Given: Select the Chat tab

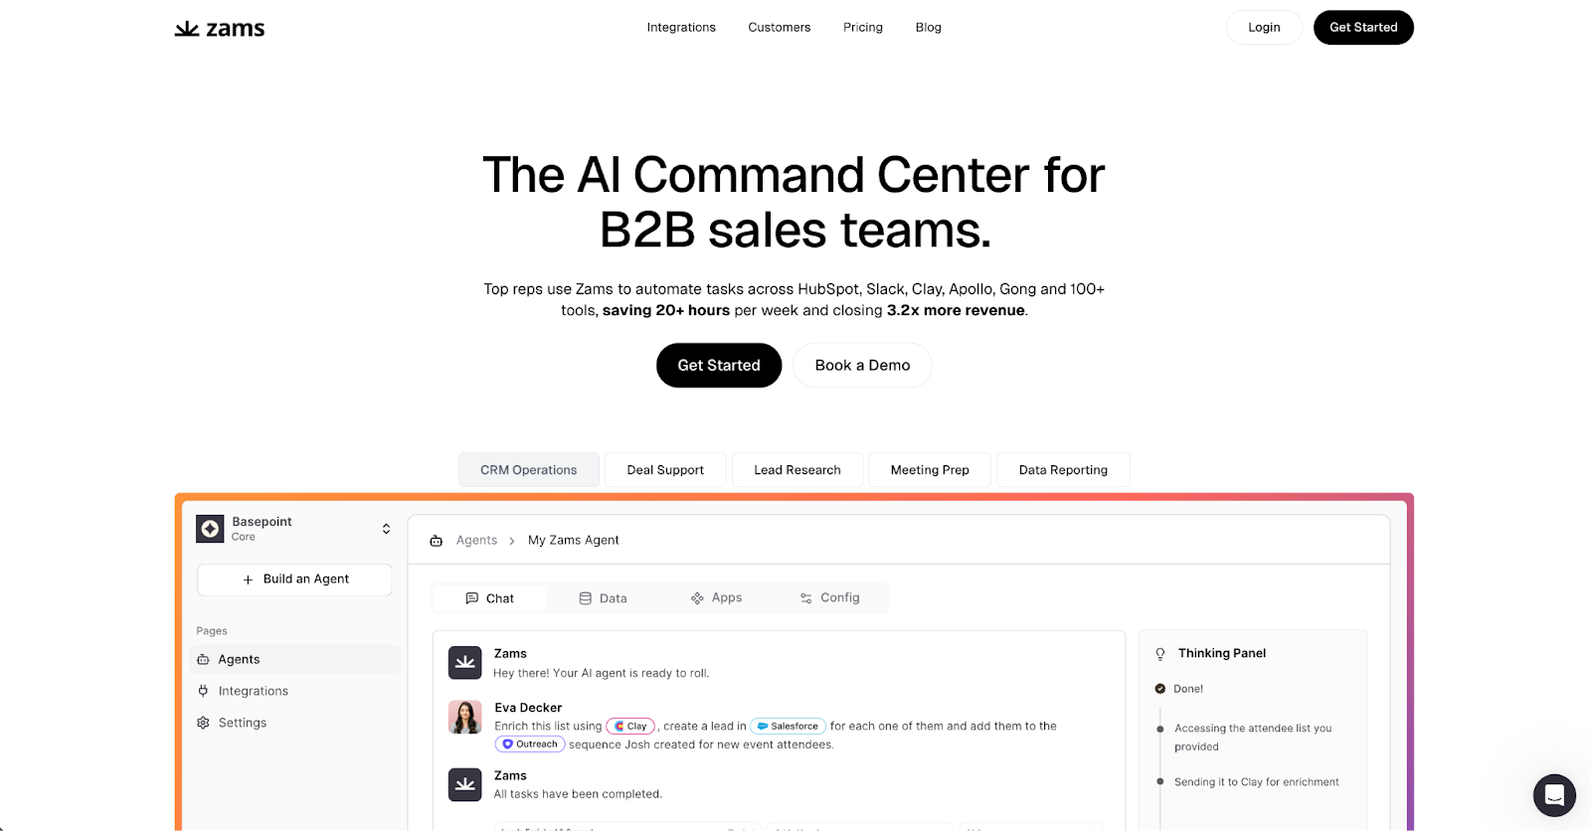Looking at the screenshot, I should [489, 598].
